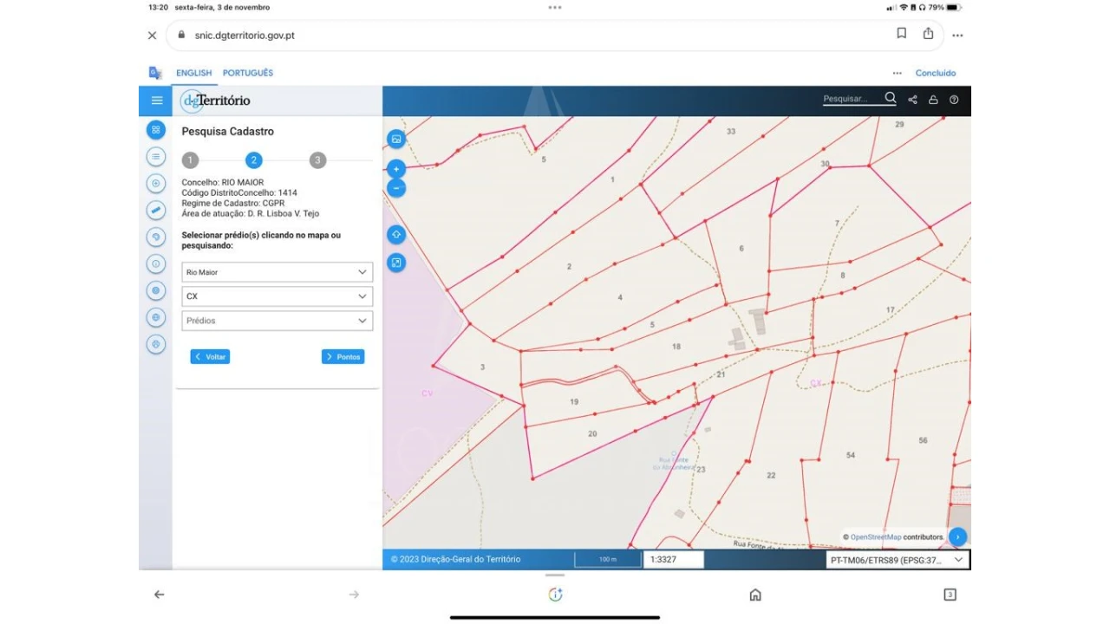Open the layers list icon in sidebar
1110x624 pixels.
pos(156,156)
